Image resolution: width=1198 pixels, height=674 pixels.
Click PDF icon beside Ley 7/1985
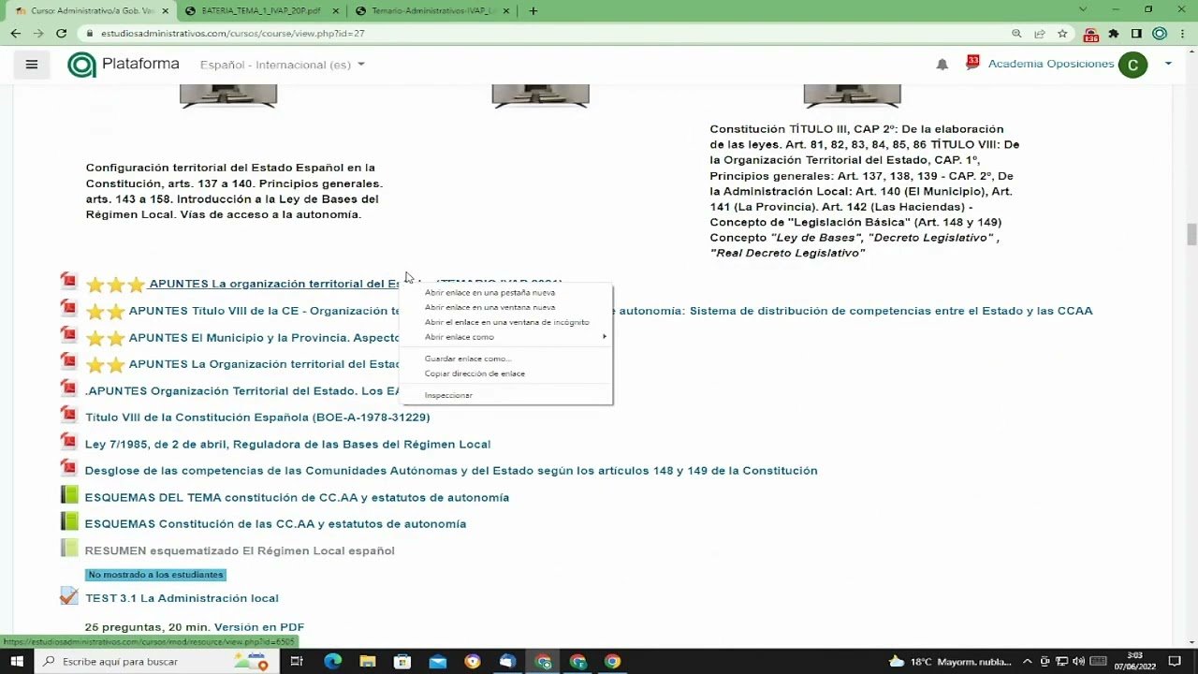[68, 441]
